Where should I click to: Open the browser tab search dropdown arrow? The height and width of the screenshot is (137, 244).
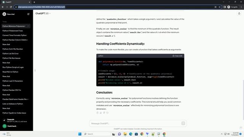click(x=223, y=2)
